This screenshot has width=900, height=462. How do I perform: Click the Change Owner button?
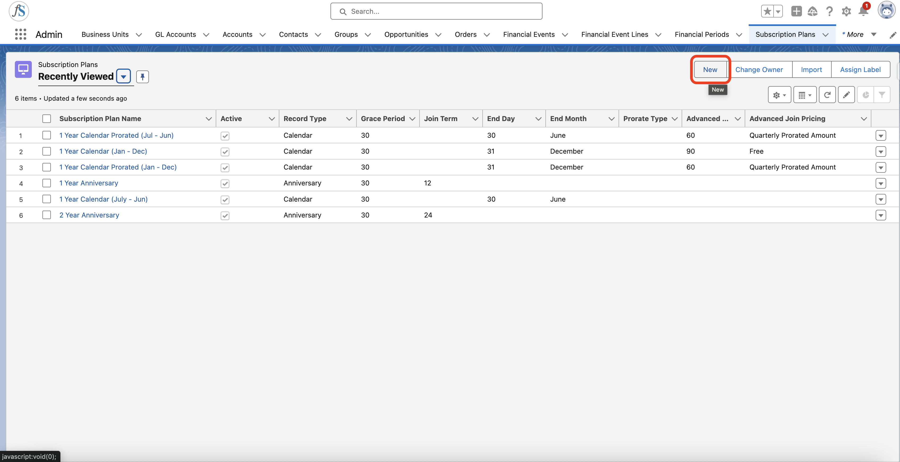click(x=759, y=69)
